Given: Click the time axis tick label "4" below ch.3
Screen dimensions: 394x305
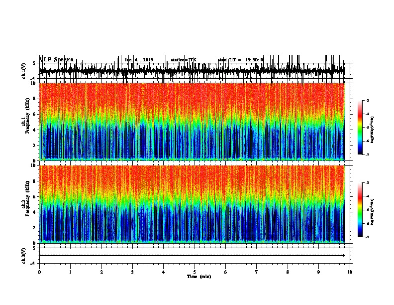Looking at the screenshot, I should (x=164, y=272).
